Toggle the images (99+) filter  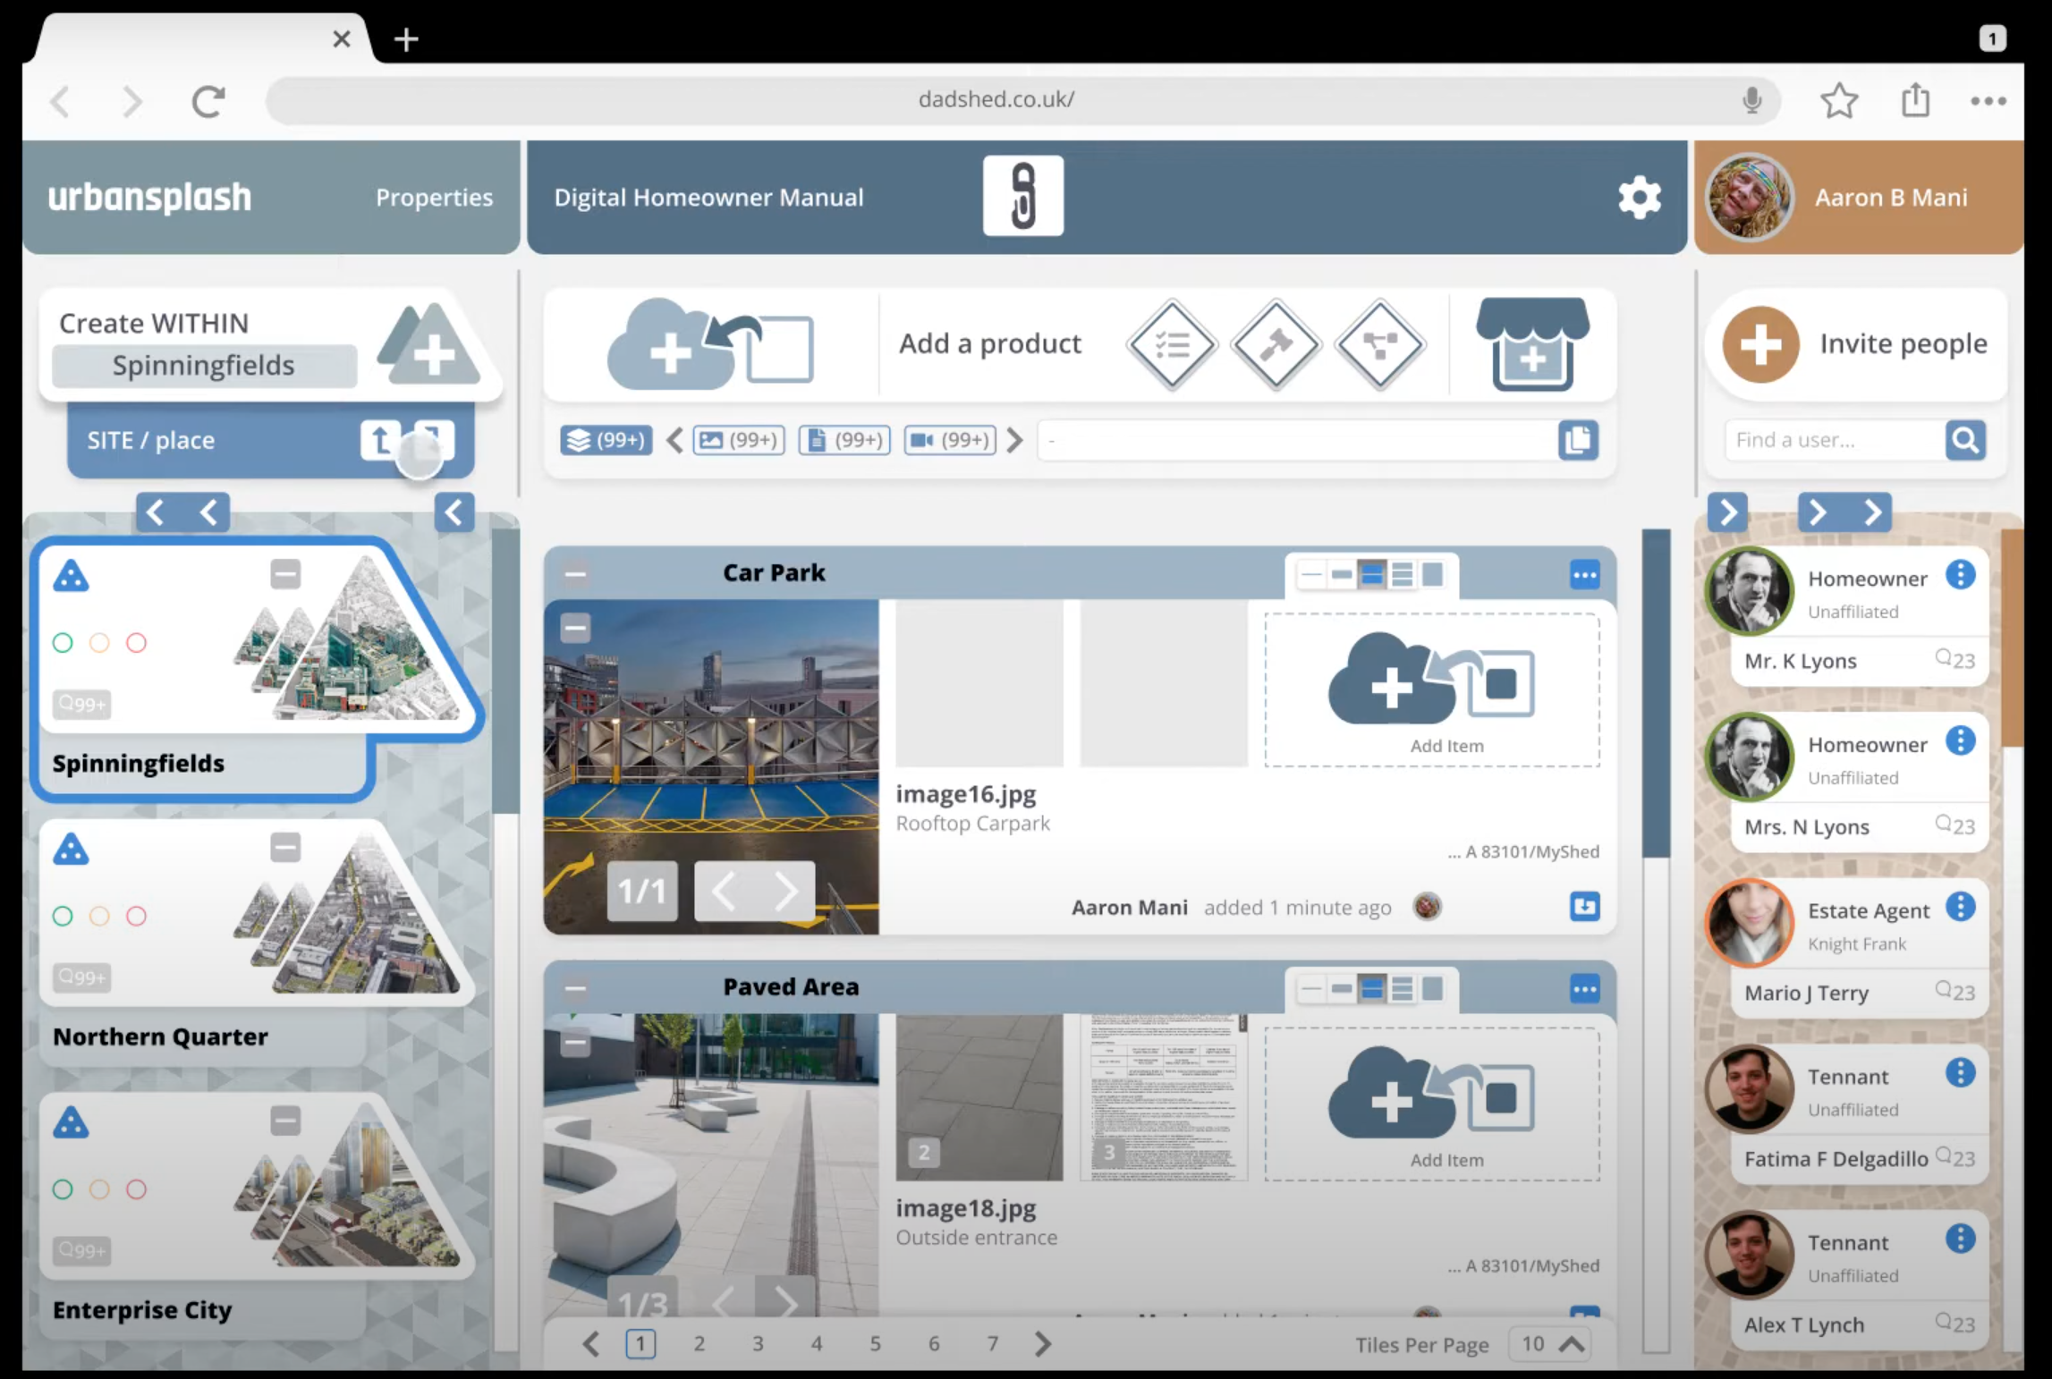click(739, 440)
